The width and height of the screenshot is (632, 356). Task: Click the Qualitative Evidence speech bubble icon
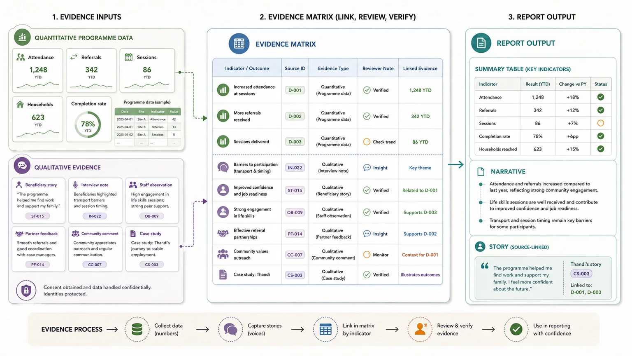tap(22, 166)
